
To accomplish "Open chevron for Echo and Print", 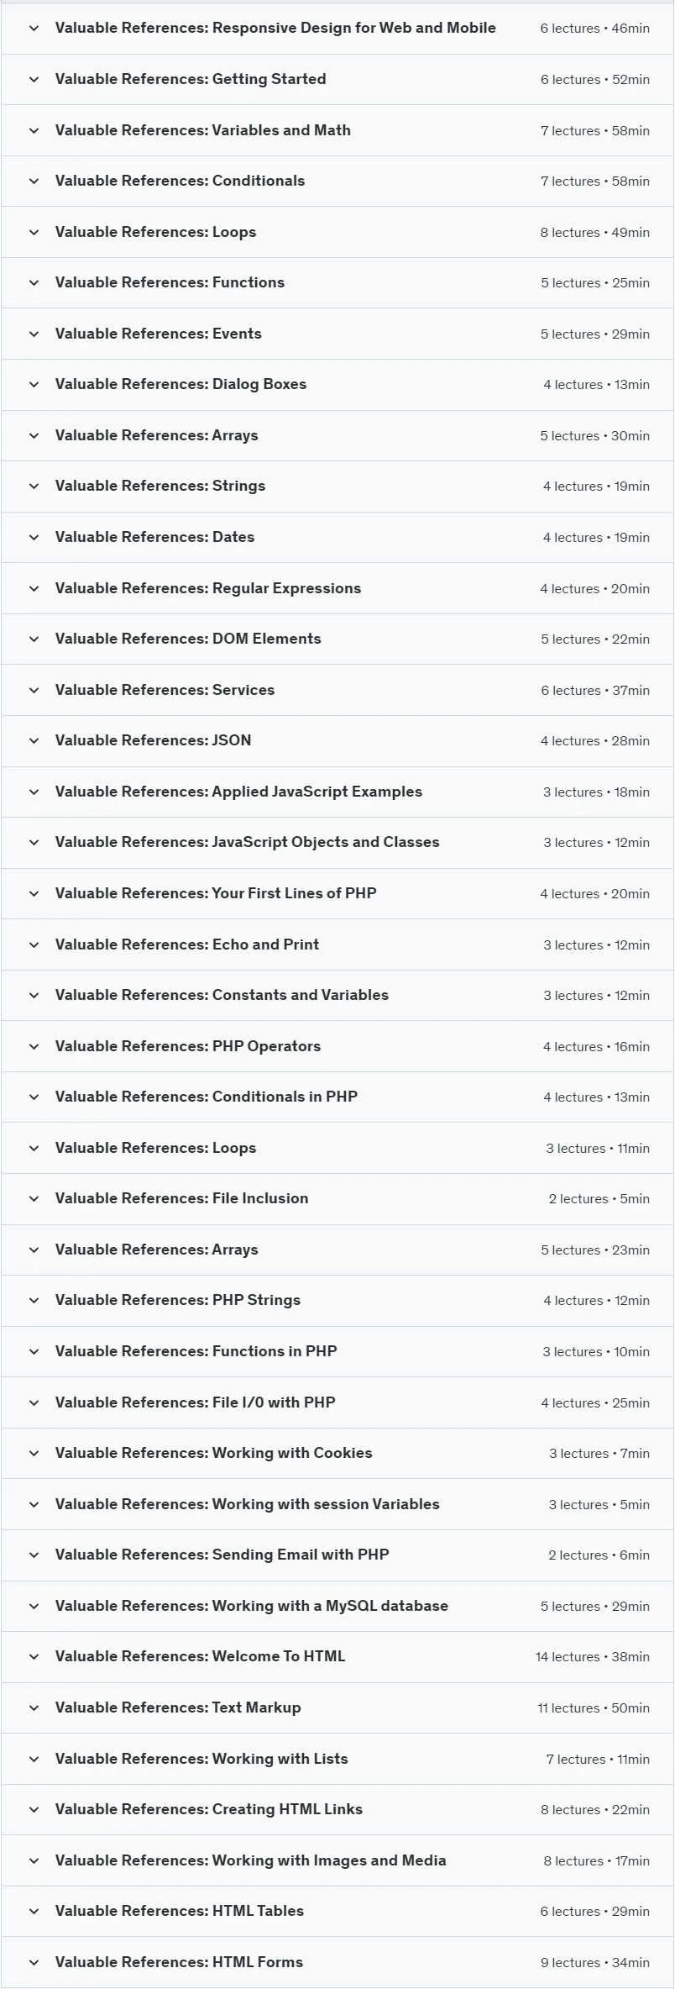I will tap(34, 945).
